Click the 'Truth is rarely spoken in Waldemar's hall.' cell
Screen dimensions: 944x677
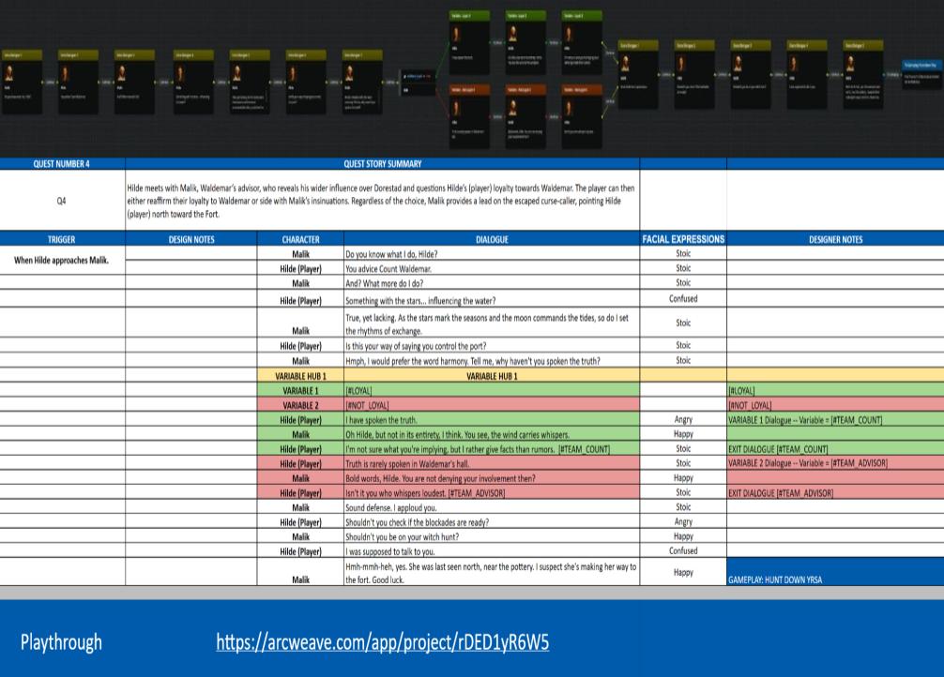pyautogui.click(x=491, y=463)
